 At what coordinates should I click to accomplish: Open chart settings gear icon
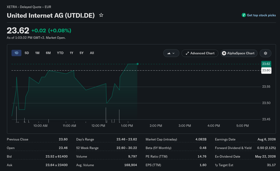tap(265, 53)
